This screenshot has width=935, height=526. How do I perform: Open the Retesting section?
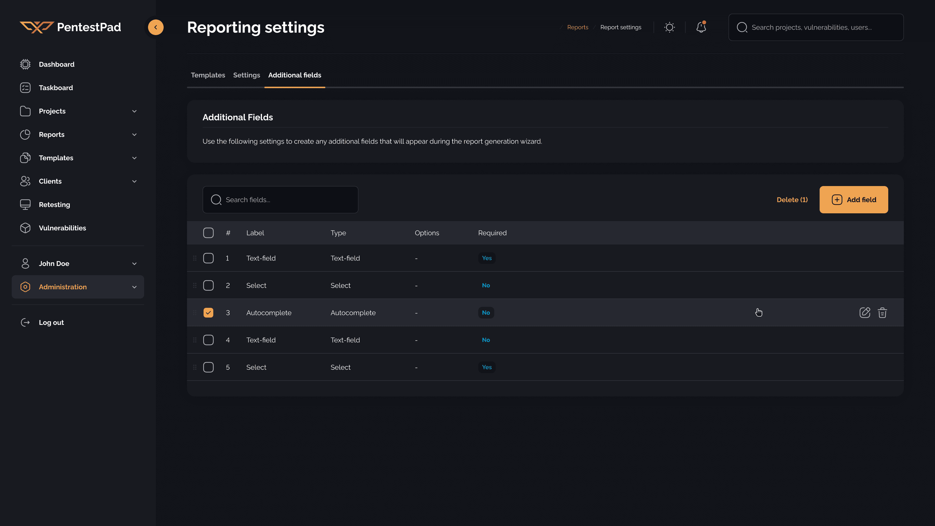(54, 204)
